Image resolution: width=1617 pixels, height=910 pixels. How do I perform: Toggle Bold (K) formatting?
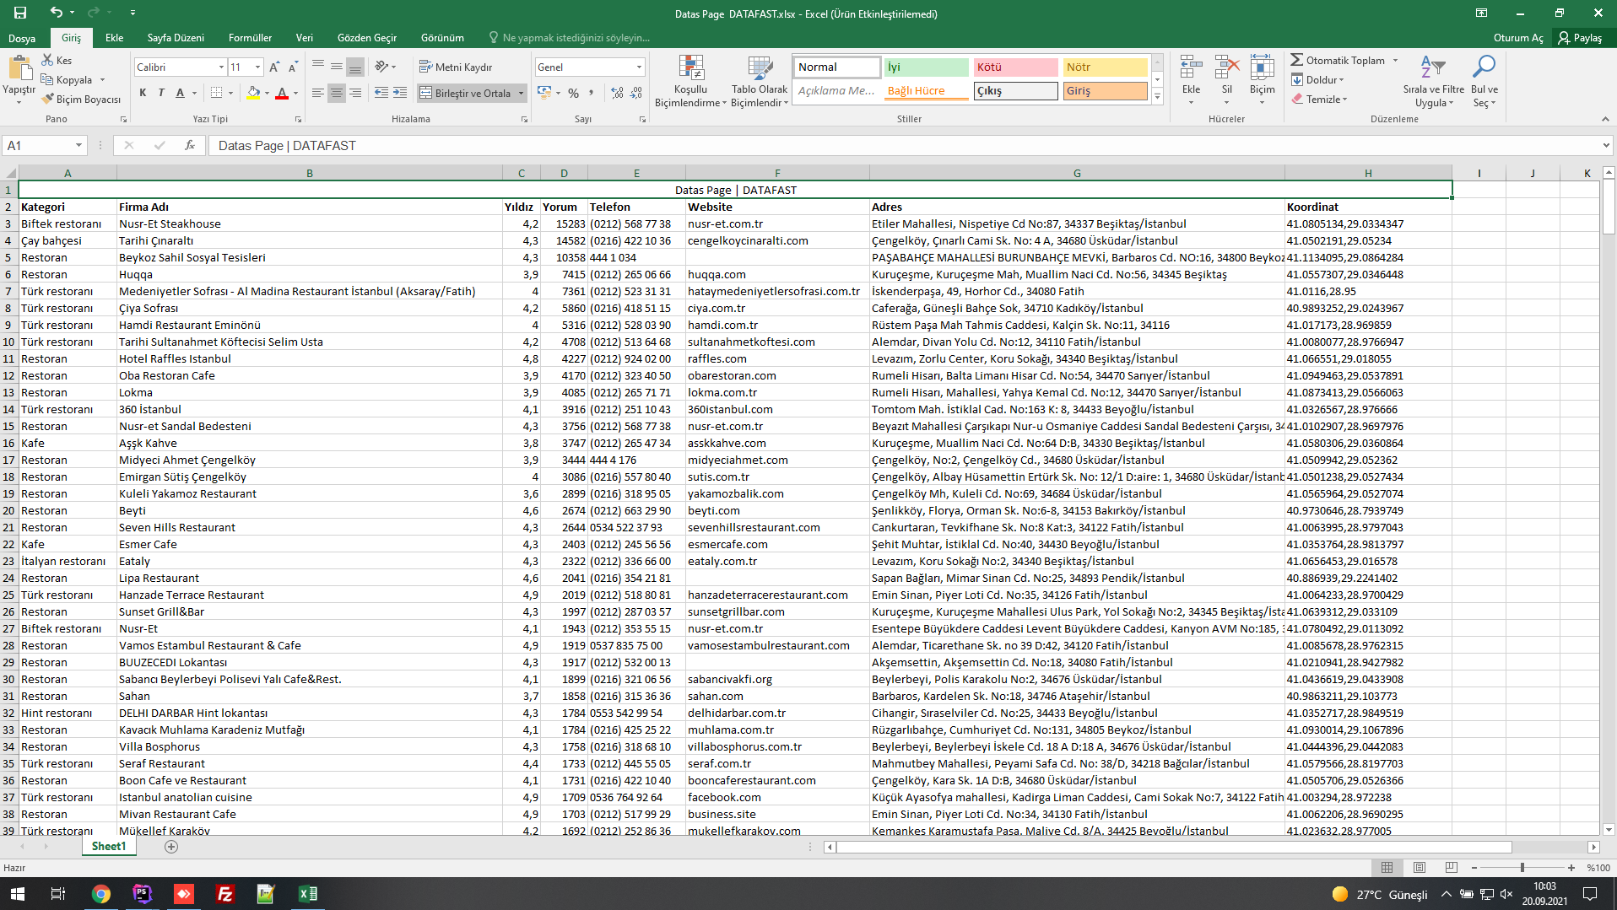coord(143,93)
